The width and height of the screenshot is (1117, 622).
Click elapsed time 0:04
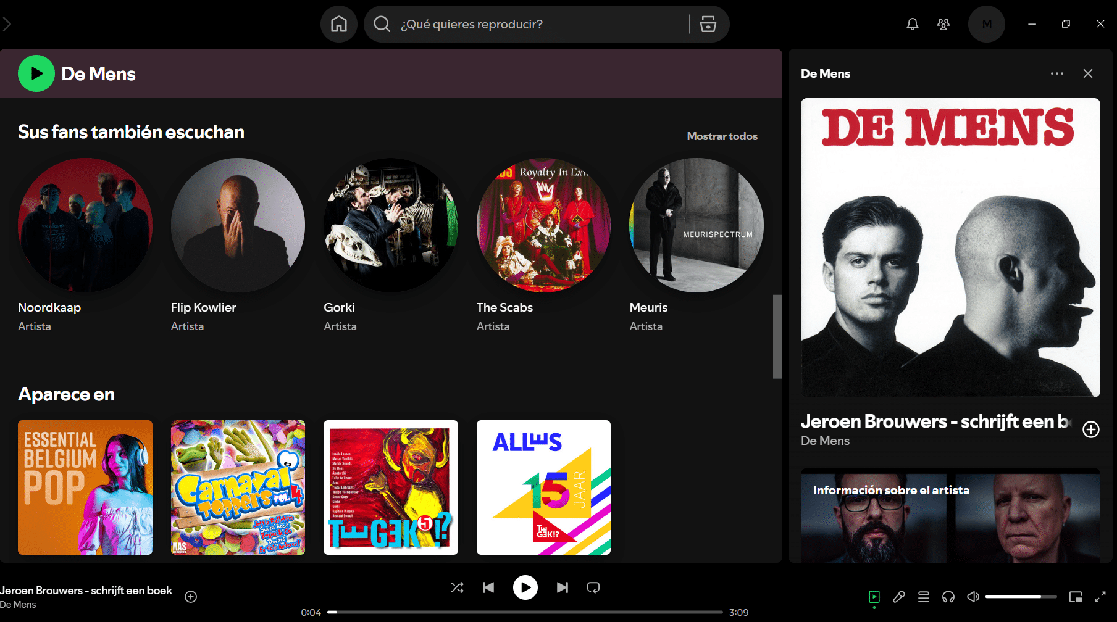click(x=311, y=612)
